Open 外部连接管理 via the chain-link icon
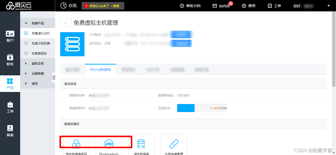Image resolution: width=336 pixels, height=155 pixels. [x=174, y=144]
